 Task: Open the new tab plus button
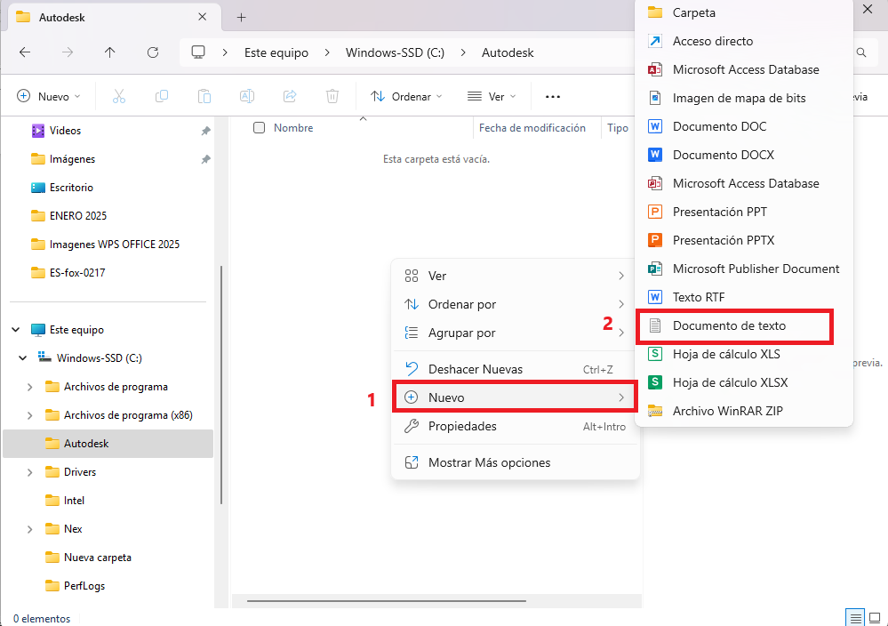click(x=241, y=17)
